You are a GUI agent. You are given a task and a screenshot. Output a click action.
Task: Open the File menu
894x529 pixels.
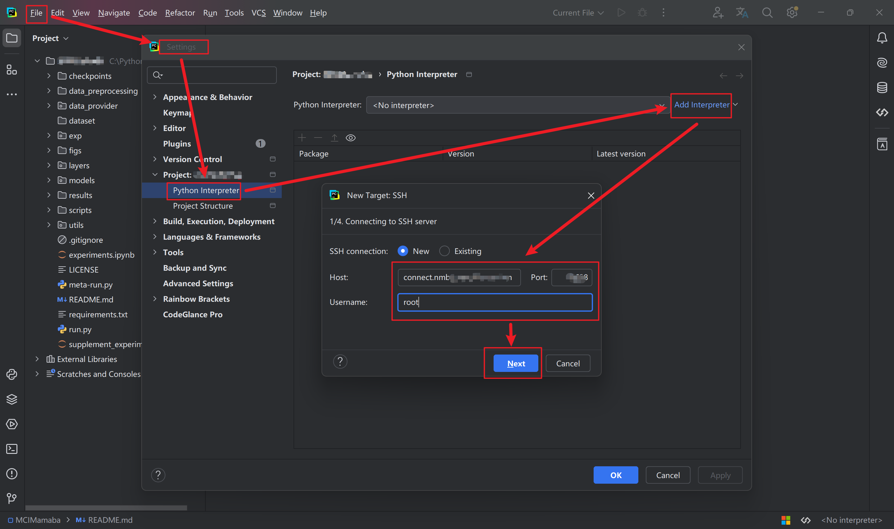pyautogui.click(x=36, y=13)
